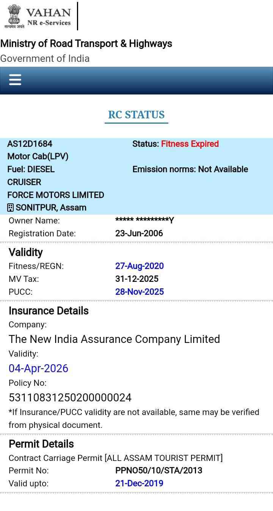Click the Fitness/REGN date 27-Aug-2020
Viewport: 273px width, 511px height.
139,266
